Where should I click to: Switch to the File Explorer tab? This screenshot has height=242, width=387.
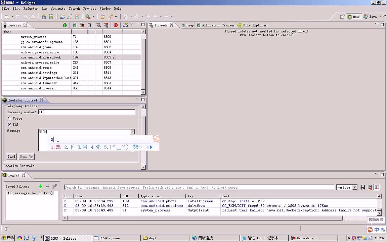252,25
